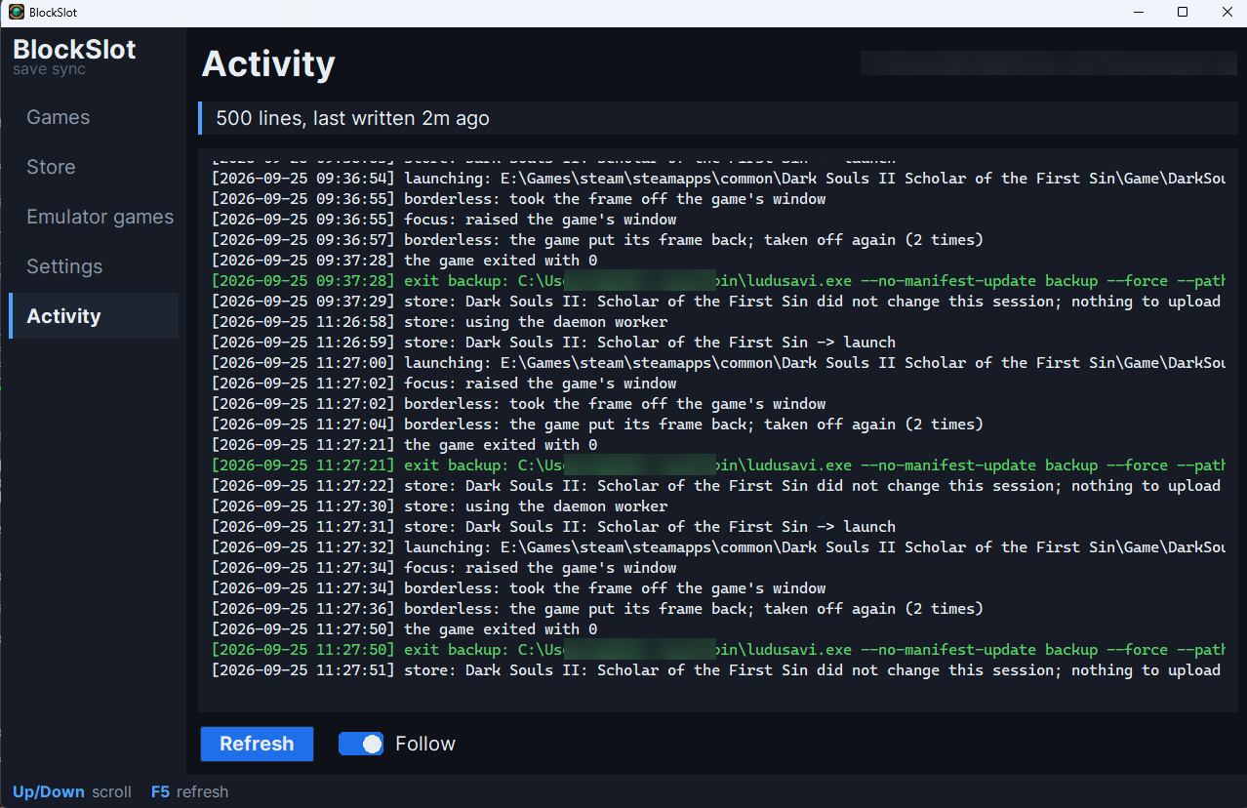
Task: Maximize the BlockSlot window
Action: click(1183, 12)
